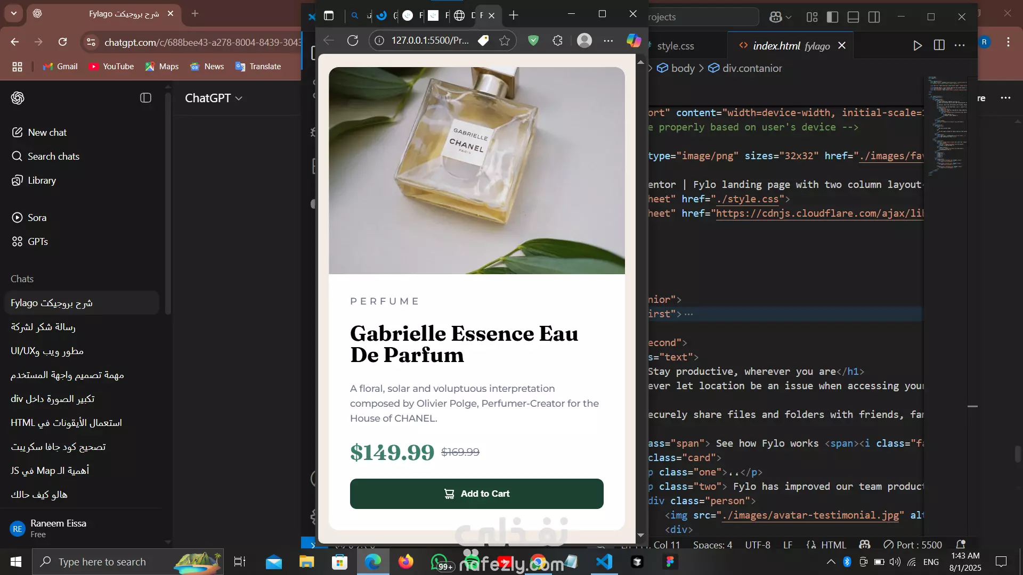The width and height of the screenshot is (1023, 575).
Task: Go back in the Edge browser
Action: [329, 40]
